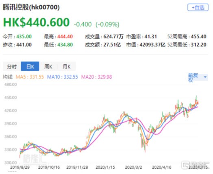The height and width of the screenshot is (174, 213).
Task: Add Tencent to watchlist via +自选 button
Action: click(198, 7)
